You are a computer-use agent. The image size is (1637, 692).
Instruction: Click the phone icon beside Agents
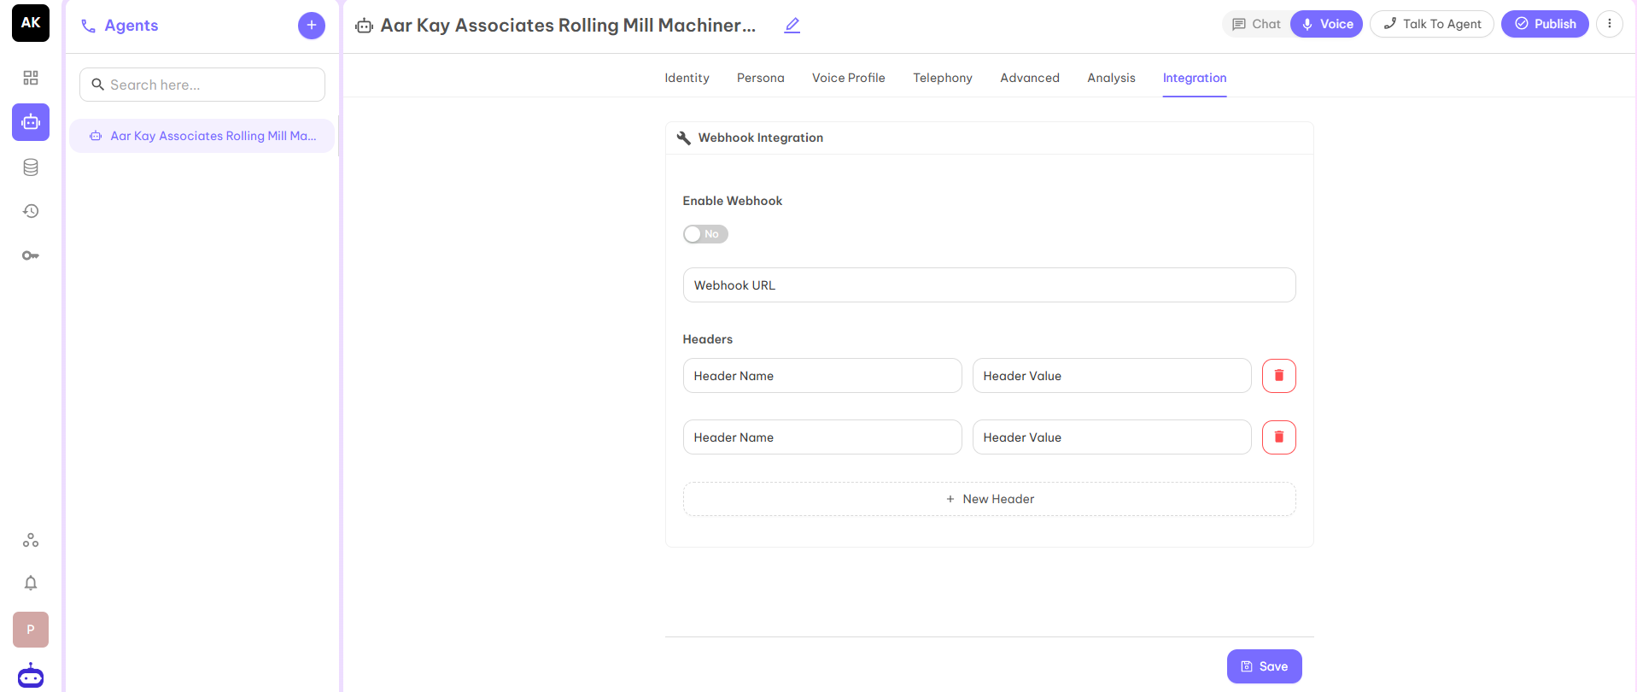[88, 26]
